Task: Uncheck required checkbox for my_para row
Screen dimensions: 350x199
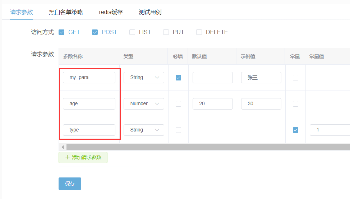Action: (x=178, y=78)
